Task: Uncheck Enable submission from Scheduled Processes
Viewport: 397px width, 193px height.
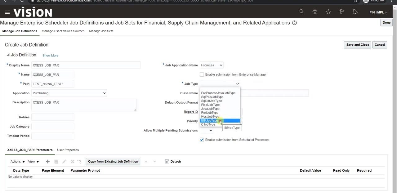Action: point(202,140)
